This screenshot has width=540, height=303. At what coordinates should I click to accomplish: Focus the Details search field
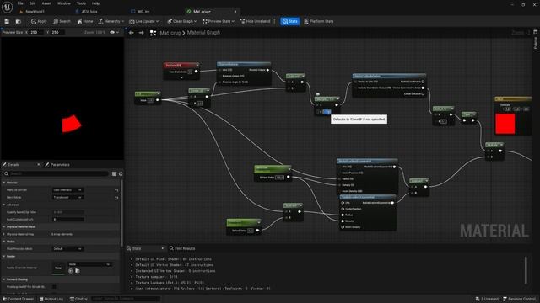tap(56, 174)
